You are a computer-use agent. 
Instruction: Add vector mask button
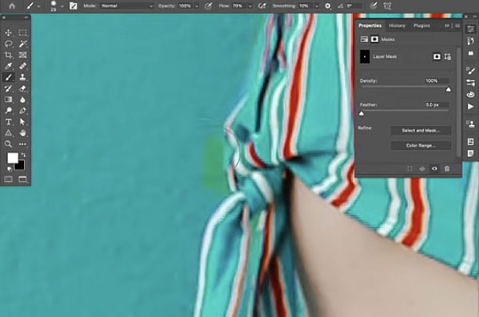click(448, 57)
